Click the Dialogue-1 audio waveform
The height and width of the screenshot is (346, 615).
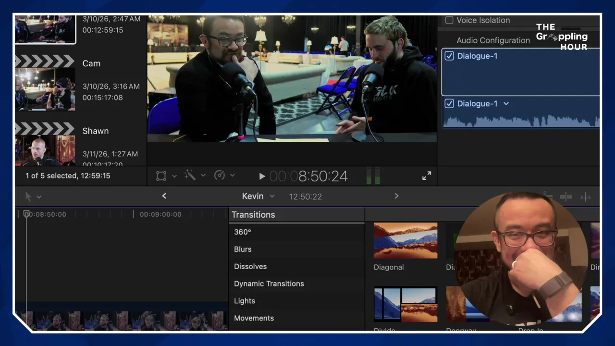(521, 120)
